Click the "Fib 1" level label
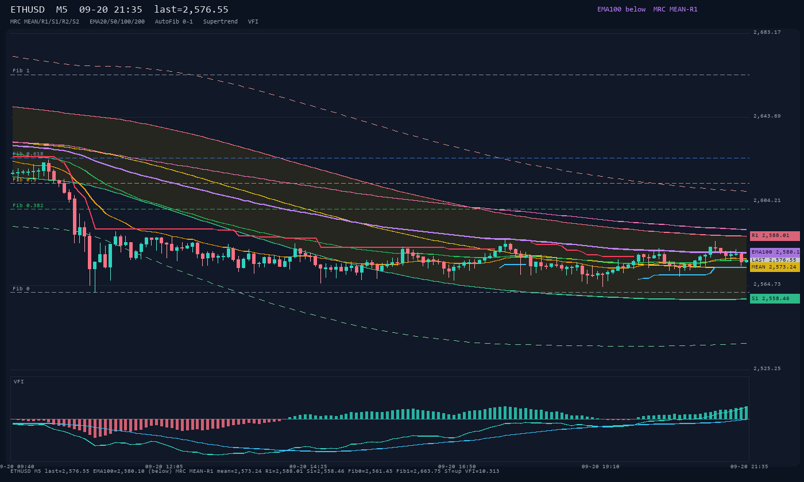 coord(21,71)
